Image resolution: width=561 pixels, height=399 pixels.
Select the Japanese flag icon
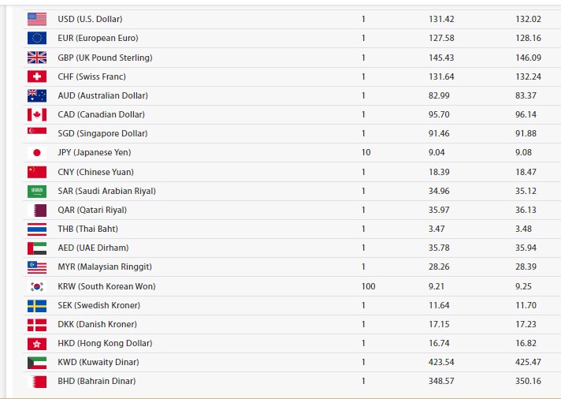(x=37, y=152)
